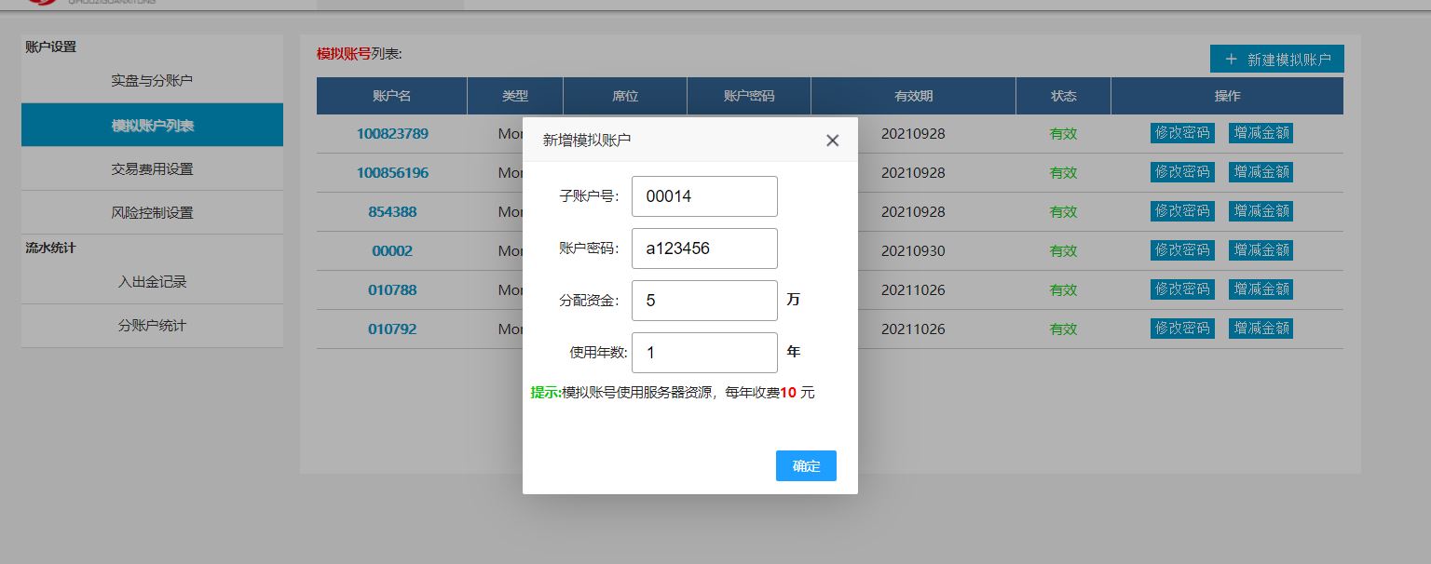Open account 100856196 link
The width and height of the screenshot is (1431, 564).
click(x=392, y=172)
